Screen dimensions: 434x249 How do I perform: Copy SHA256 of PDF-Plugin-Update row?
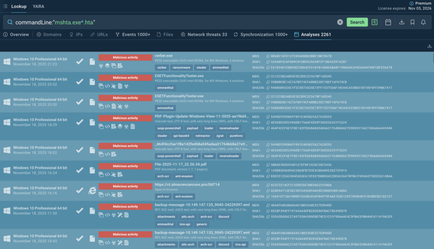click(268, 128)
